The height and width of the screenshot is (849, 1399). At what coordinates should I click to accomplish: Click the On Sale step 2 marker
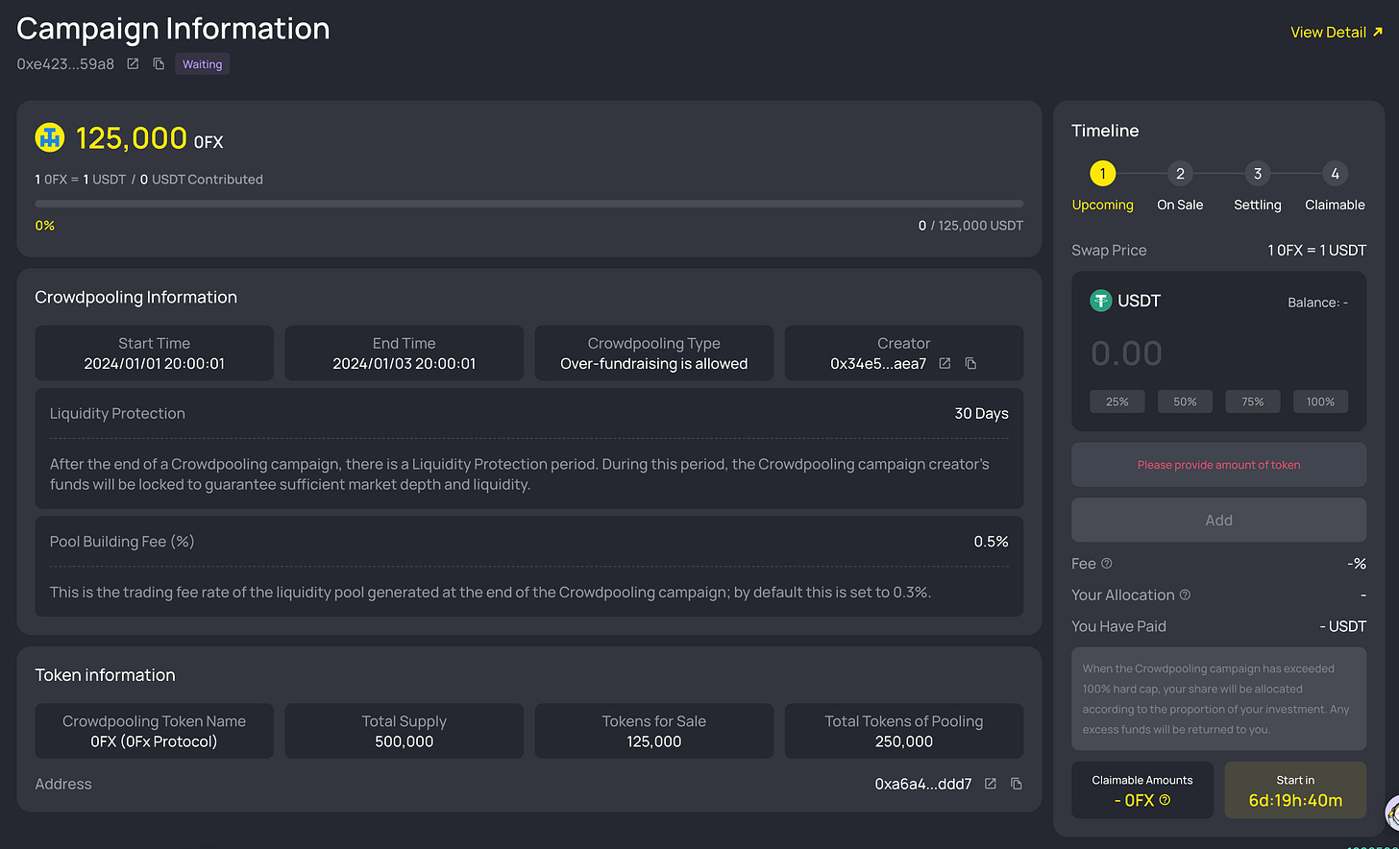(1180, 174)
